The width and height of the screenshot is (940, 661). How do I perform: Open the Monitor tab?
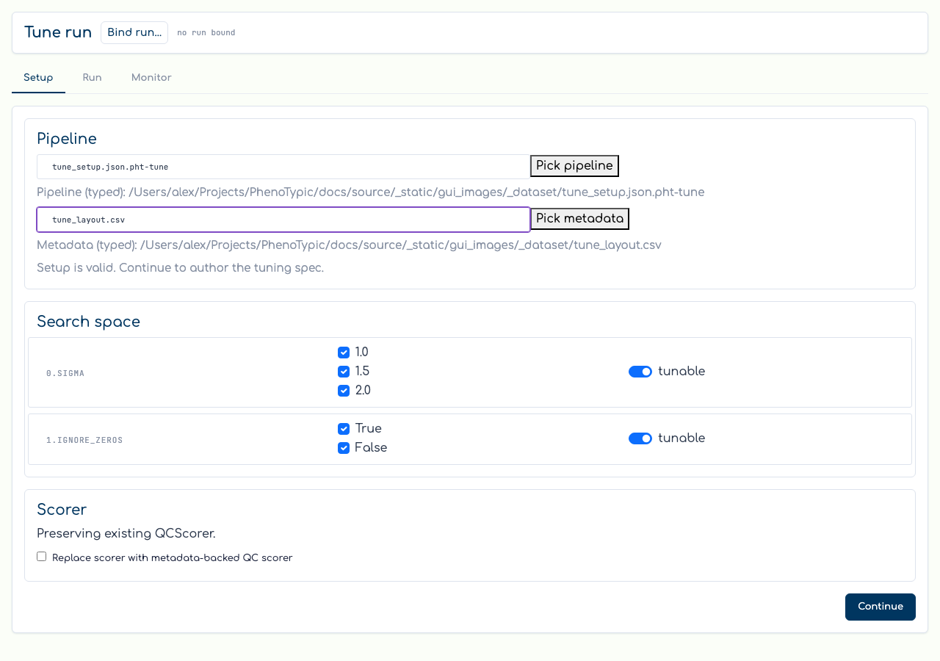pos(151,77)
